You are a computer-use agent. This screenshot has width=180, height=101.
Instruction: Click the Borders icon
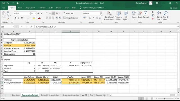click(x=28, y=18)
